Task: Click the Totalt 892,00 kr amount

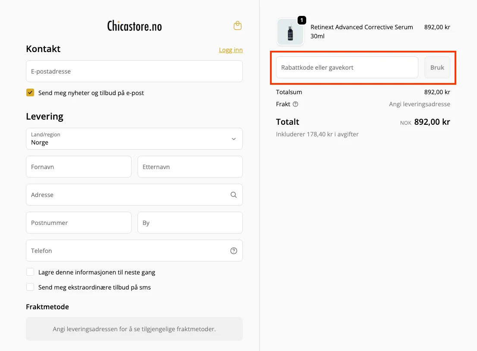Action: [x=432, y=122]
